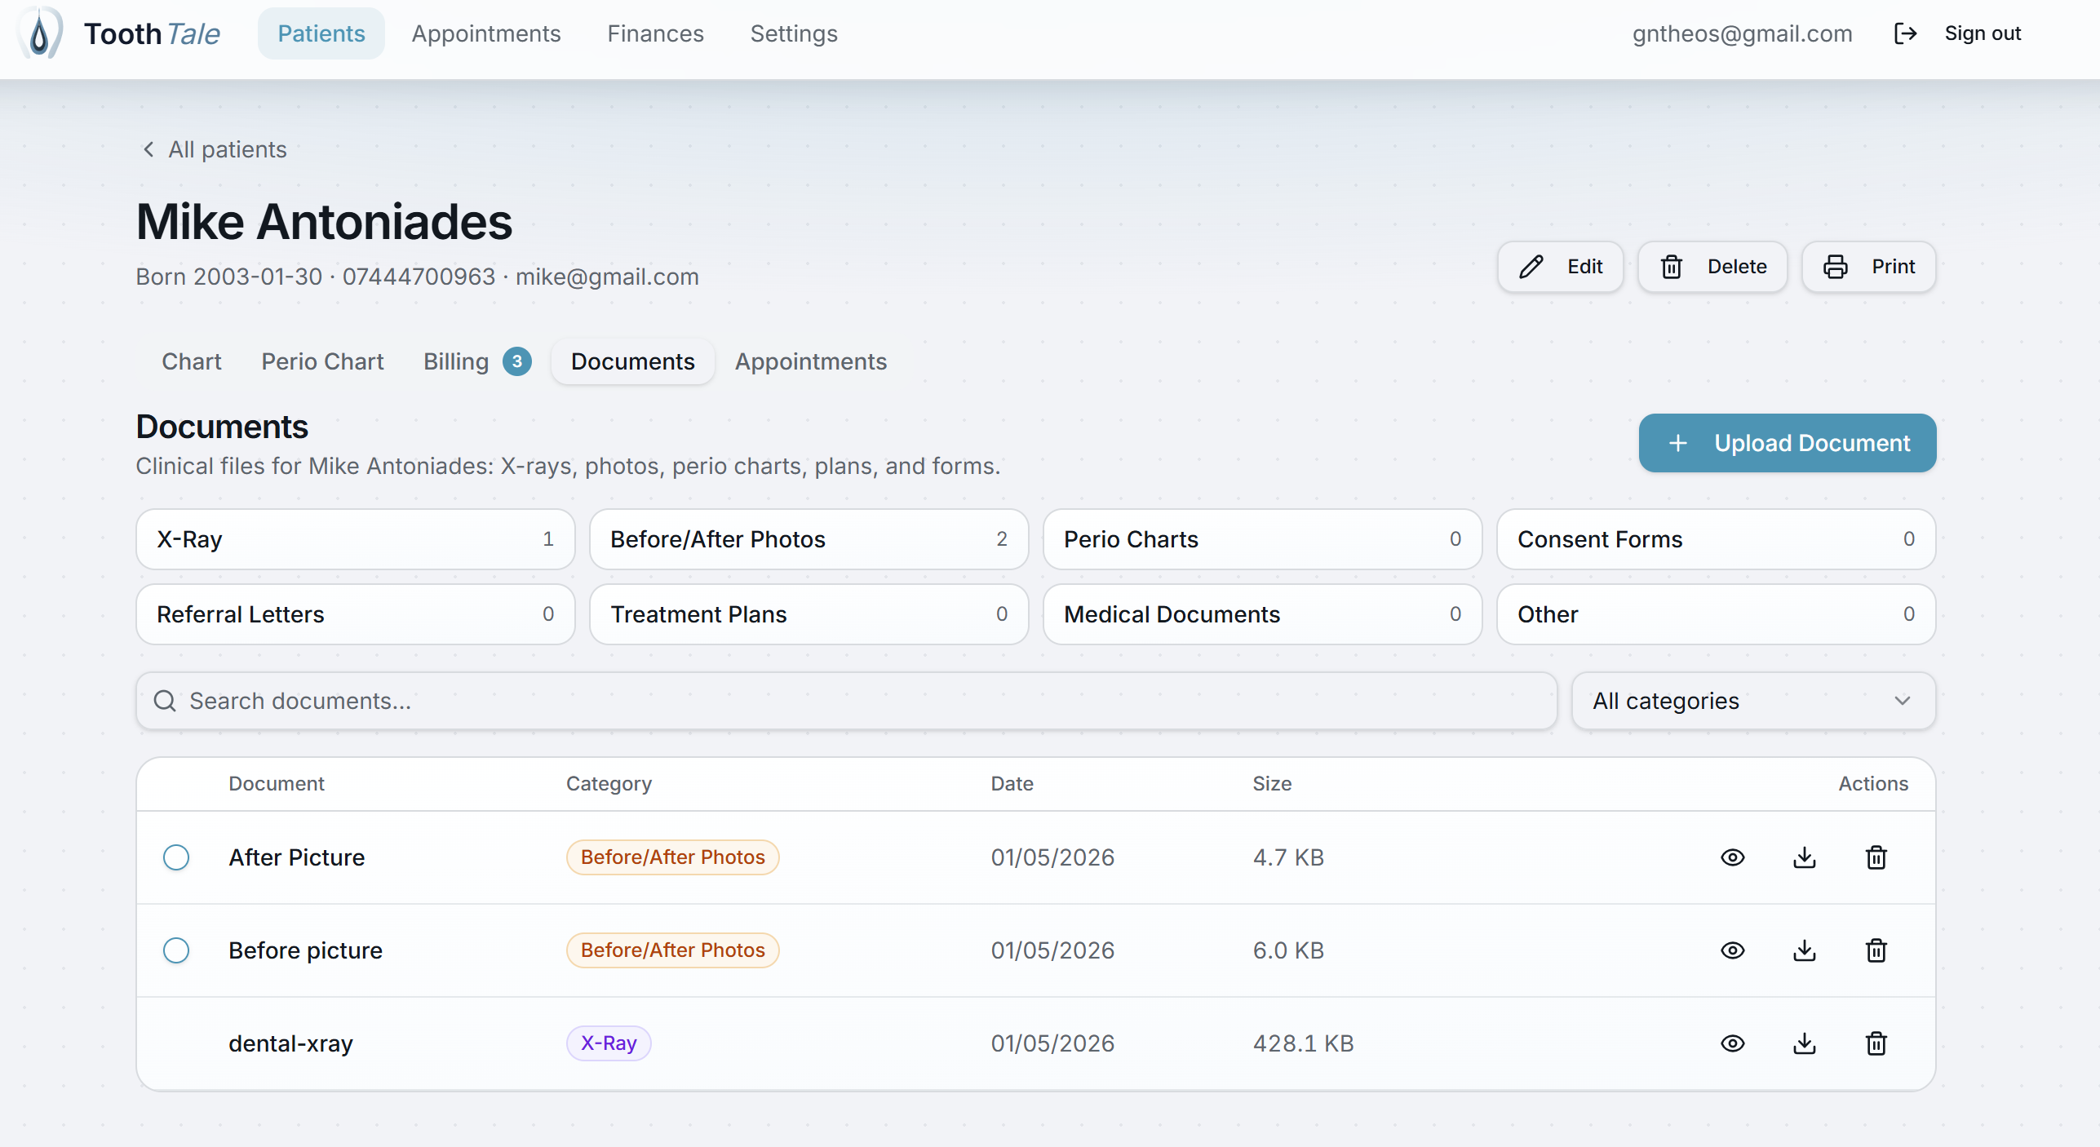Click the dental-xray document name
Viewport: 2100px width, 1147px height.
point(290,1043)
